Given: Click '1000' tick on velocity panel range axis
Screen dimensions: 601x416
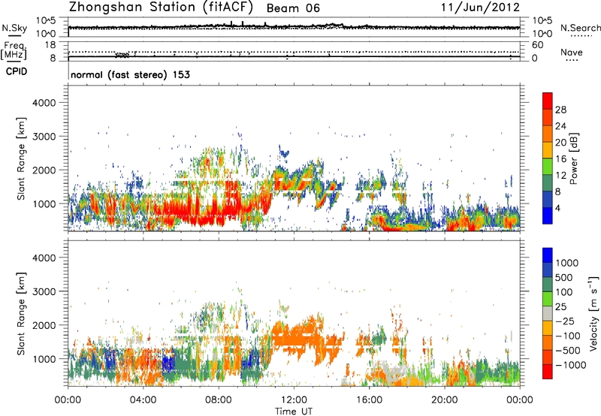Looking at the screenshot, I should point(44,359).
